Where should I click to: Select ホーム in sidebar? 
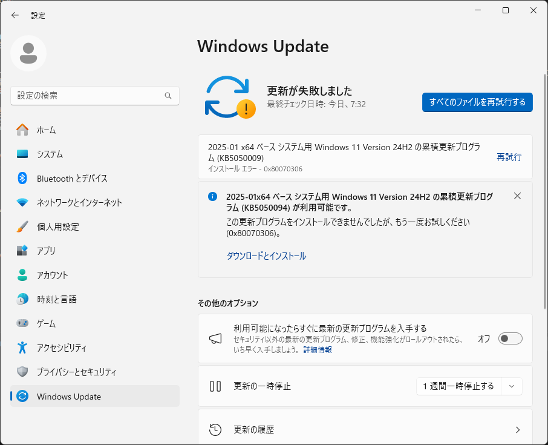tap(95, 130)
